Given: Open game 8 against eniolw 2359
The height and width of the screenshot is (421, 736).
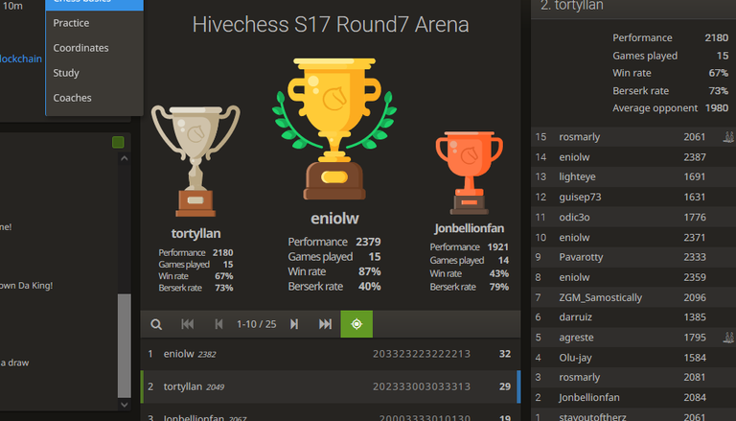Looking at the screenshot, I should click(x=633, y=277).
